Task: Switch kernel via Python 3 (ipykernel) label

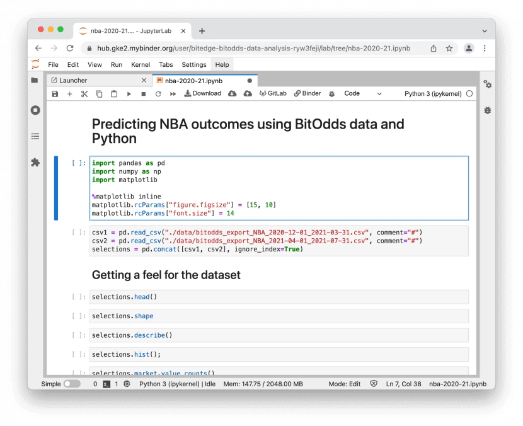Action: [x=433, y=94]
